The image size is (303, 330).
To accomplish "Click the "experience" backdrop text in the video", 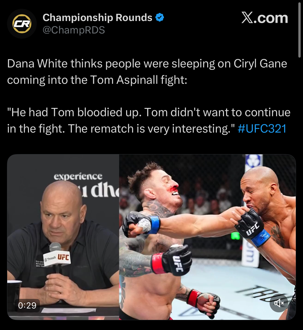I will point(78,176).
